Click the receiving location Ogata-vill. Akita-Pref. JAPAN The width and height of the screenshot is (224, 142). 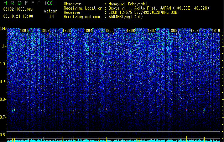tap(140, 8)
